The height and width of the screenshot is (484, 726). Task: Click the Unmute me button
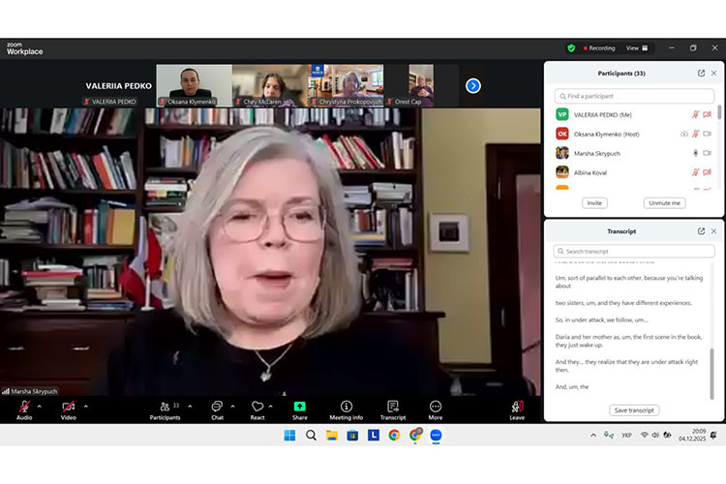[x=664, y=203]
